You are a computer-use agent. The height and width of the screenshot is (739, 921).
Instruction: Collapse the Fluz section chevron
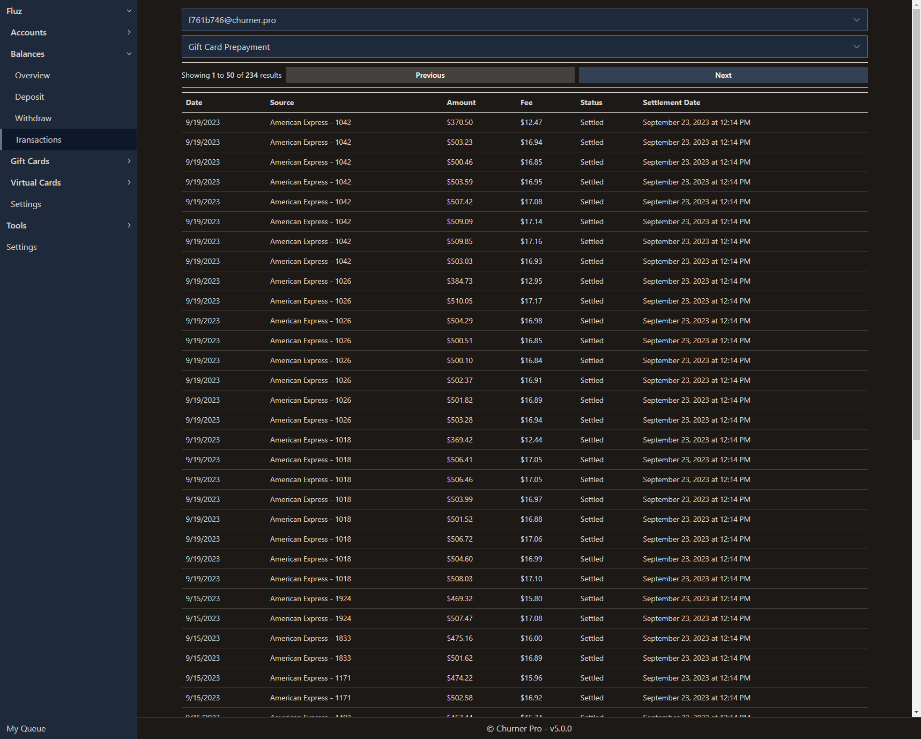pos(129,11)
